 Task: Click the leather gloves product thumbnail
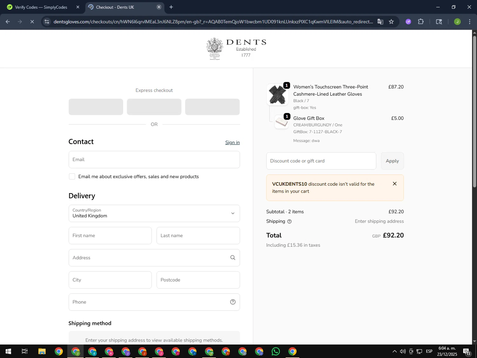[277, 95]
